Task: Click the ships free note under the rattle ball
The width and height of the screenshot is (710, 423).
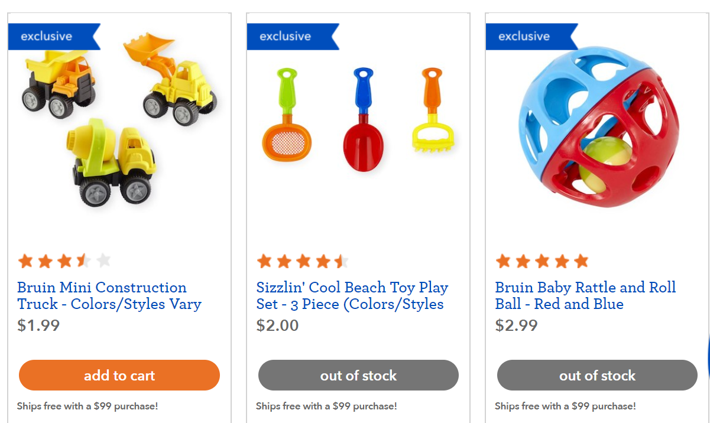Action: point(565,406)
